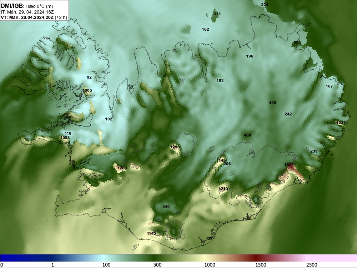Click the map value 428
The image size is (357, 268).
272,103
